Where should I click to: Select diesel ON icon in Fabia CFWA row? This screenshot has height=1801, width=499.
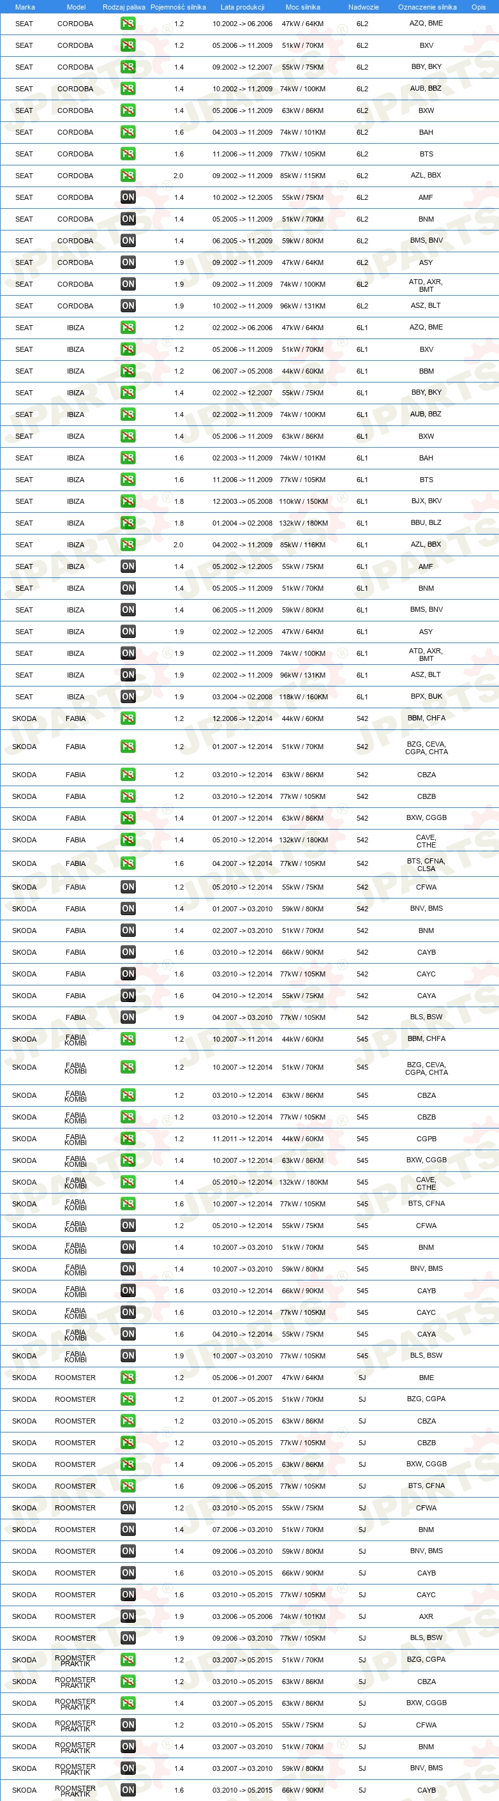(x=128, y=887)
